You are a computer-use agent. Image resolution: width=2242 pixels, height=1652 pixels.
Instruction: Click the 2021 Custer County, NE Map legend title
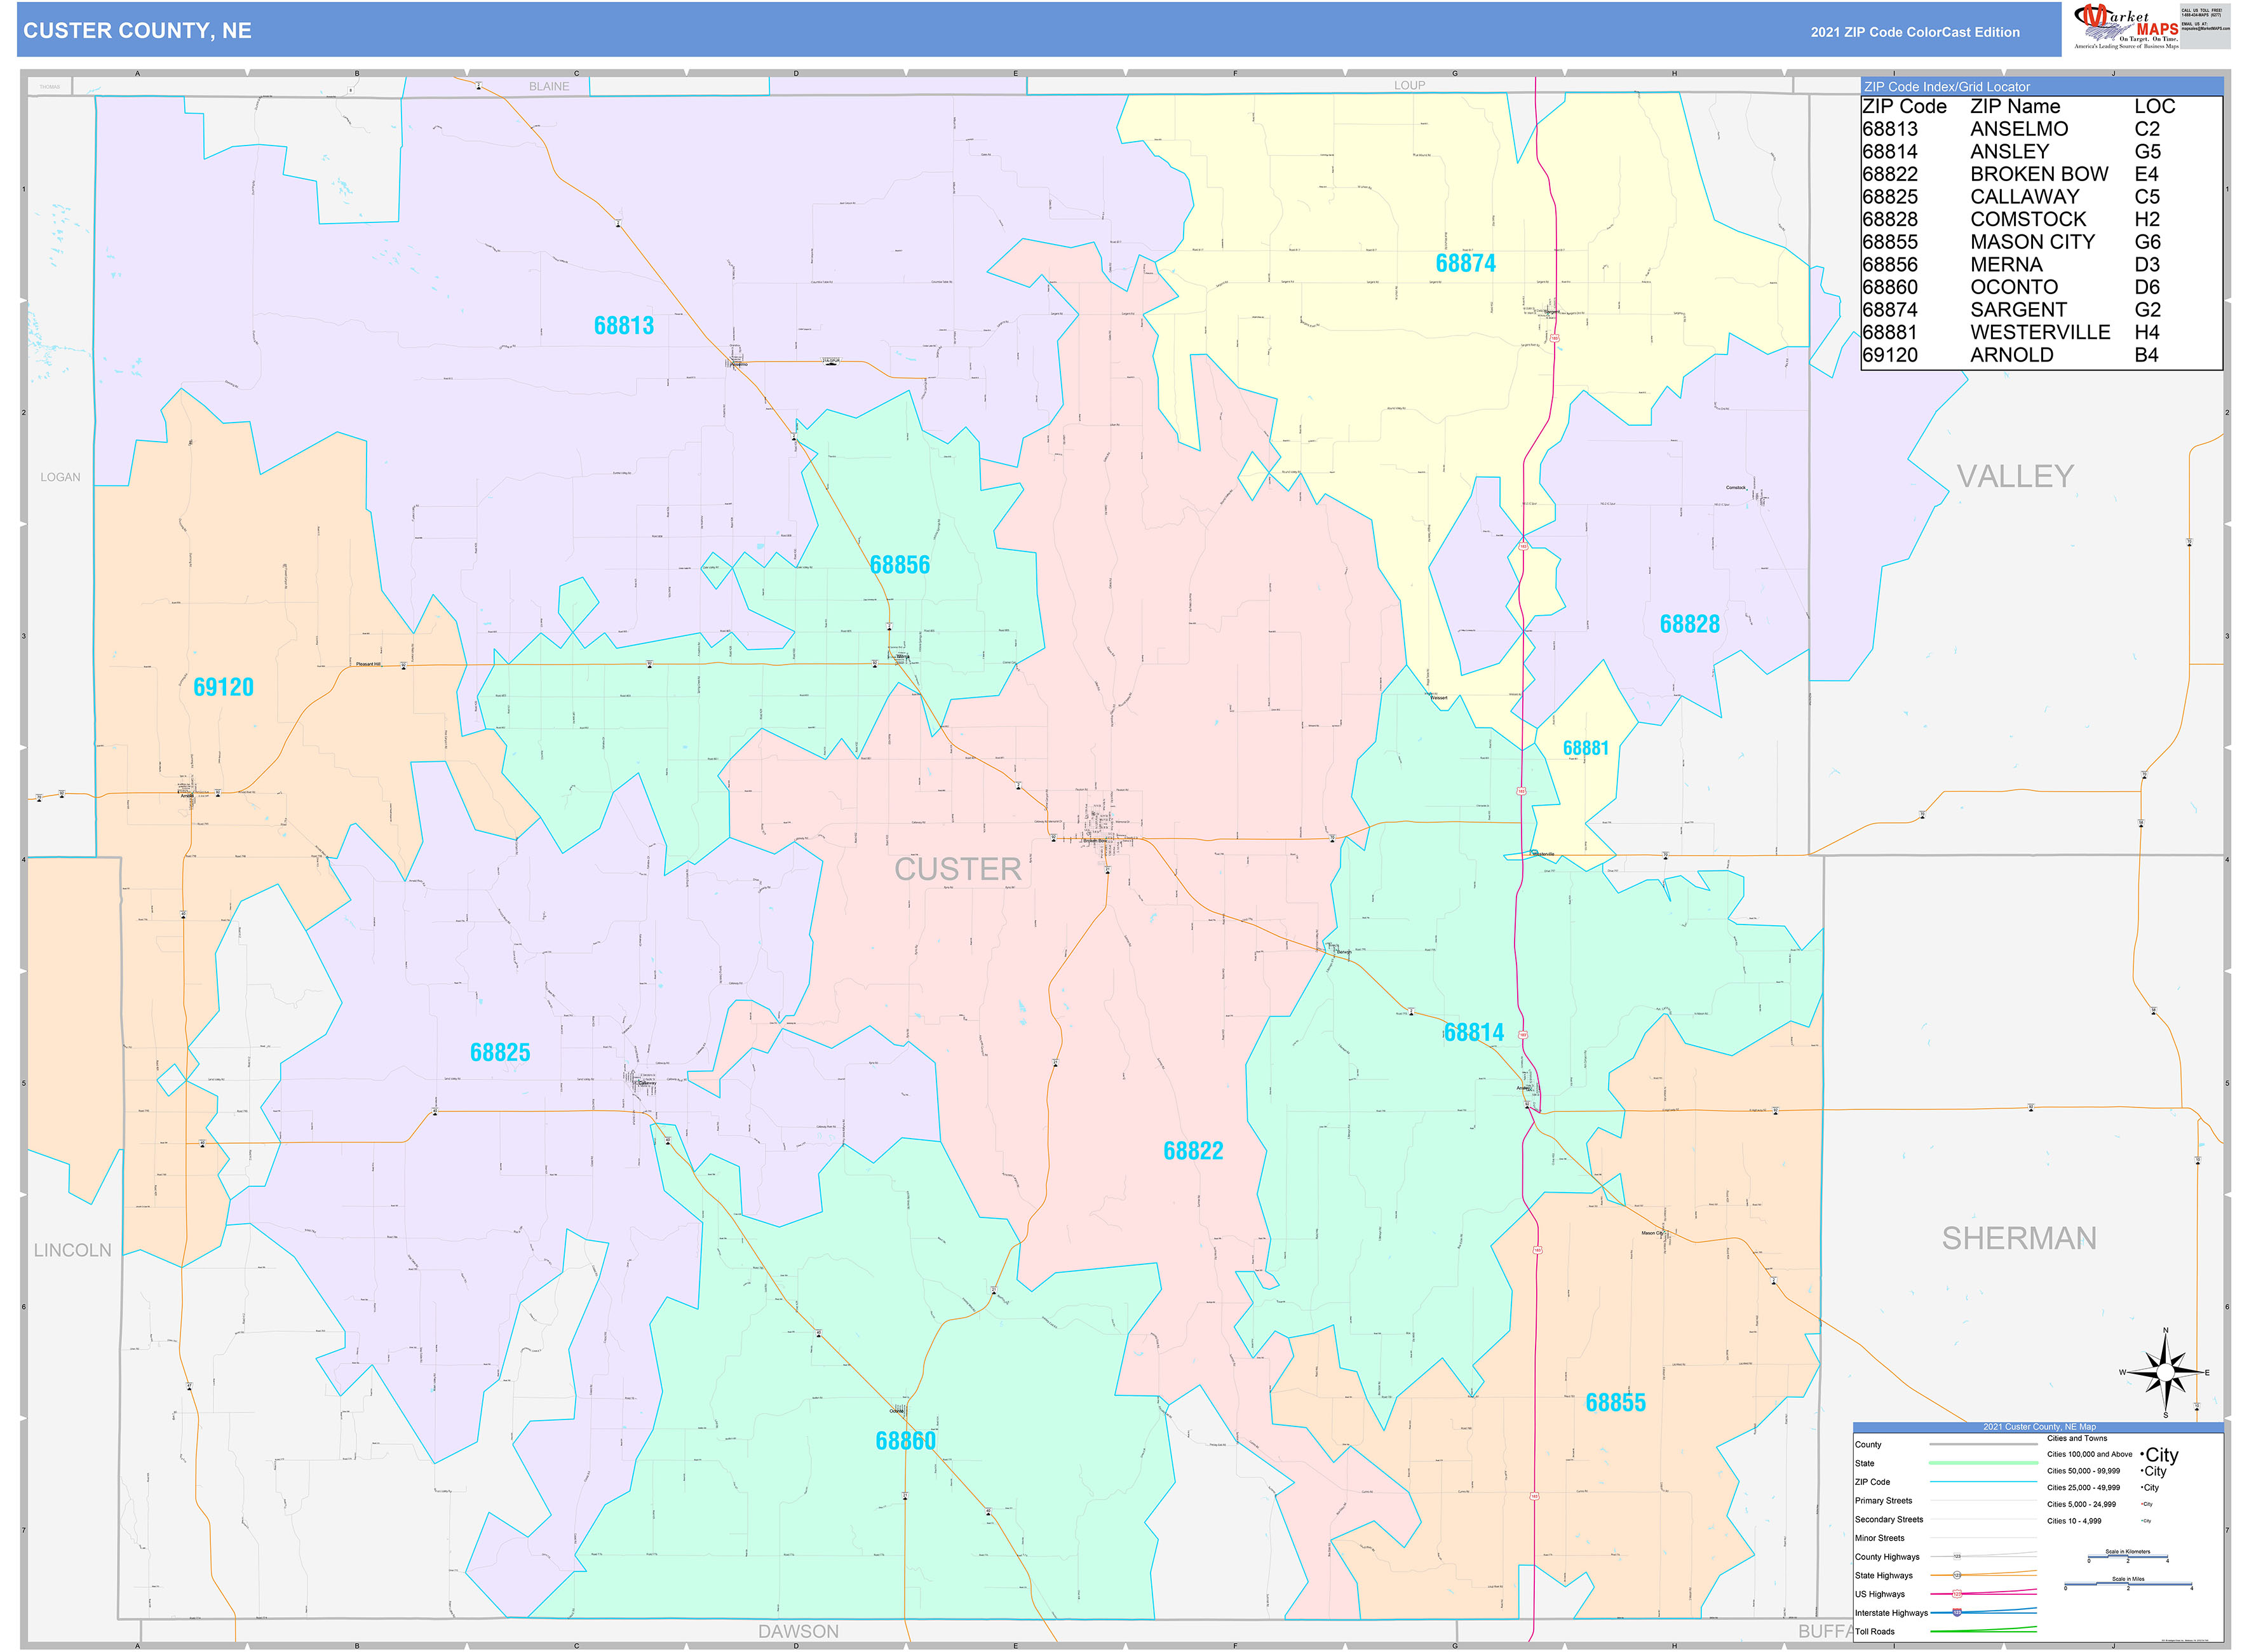2039,1427
